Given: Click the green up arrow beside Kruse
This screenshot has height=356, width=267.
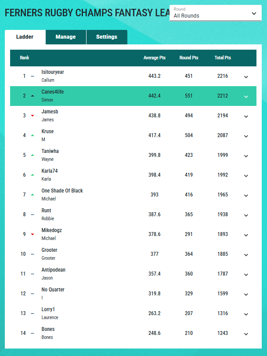Looking at the screenshot, I should pos(32,135).
